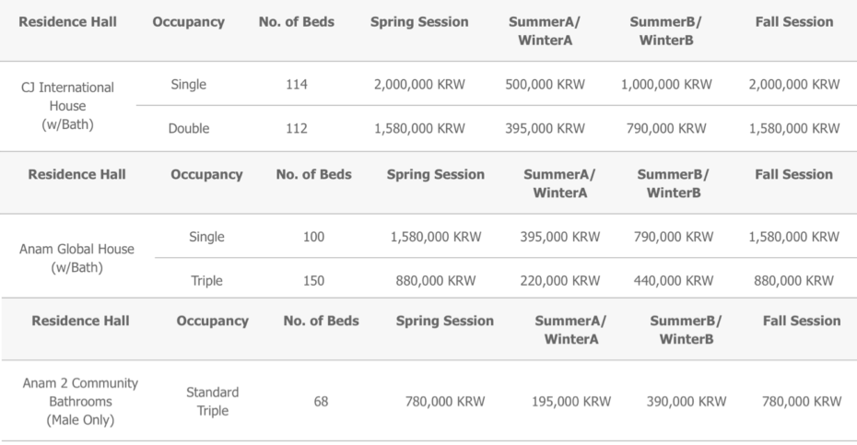Click the 100 beds value
Viewport: 857px width, 445px height.
pos(313,237)
